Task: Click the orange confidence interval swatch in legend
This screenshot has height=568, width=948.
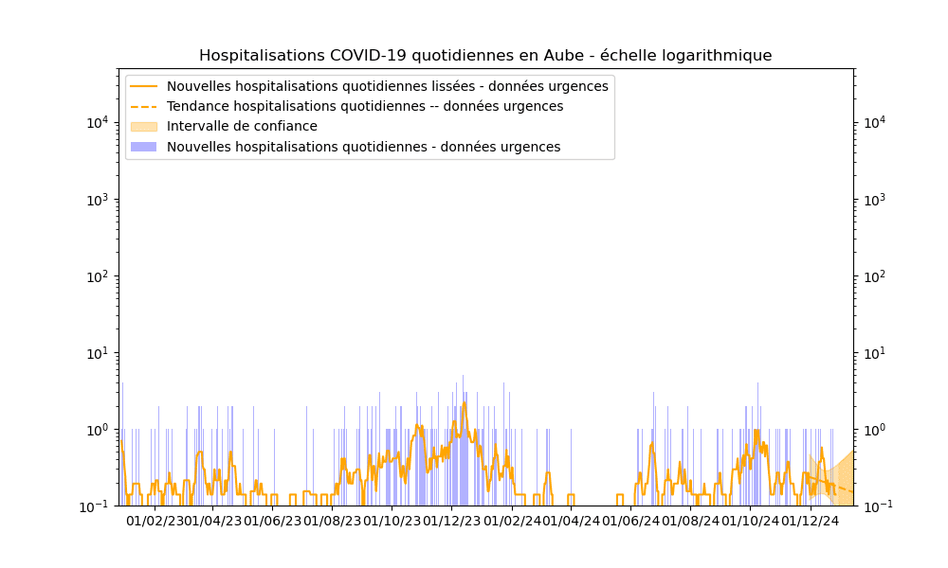Action: tap(144, 127)
